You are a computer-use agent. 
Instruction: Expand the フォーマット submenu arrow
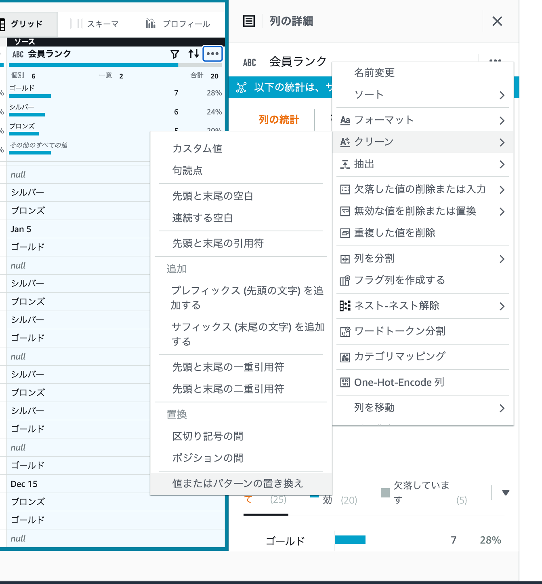(x=502, y=121)
